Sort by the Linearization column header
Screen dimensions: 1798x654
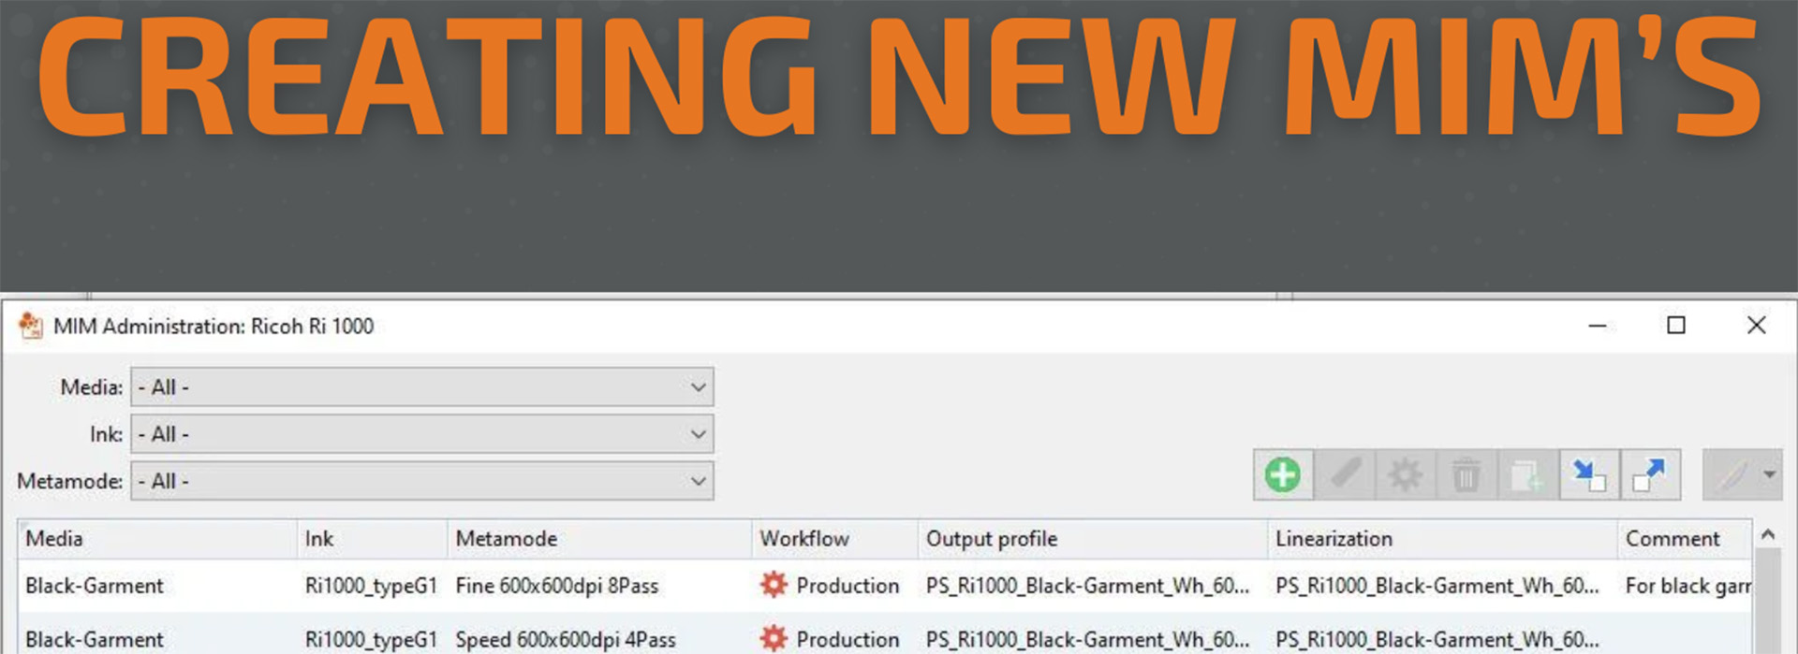point(1442,539)
